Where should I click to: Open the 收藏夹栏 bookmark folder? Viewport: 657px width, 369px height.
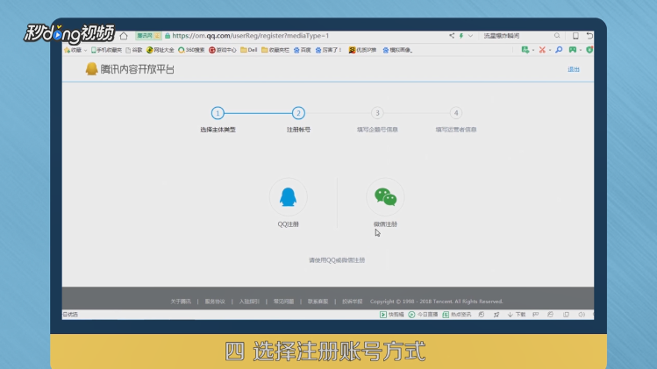coord(275,50)
